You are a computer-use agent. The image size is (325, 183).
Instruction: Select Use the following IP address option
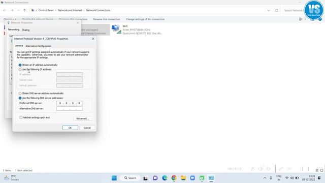coord(20,70)
